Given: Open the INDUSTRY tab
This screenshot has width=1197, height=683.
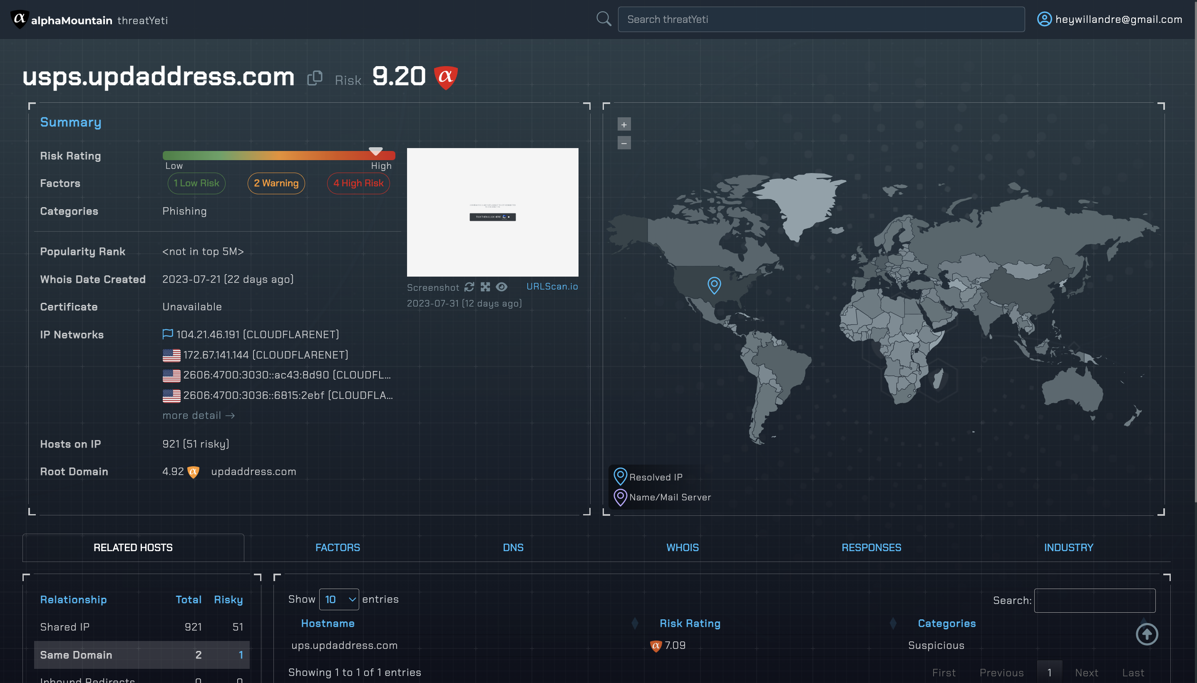Looking at the screenshot, I should 1068,547.
